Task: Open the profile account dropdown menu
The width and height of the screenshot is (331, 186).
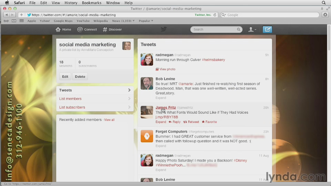Action: point(252,30)
